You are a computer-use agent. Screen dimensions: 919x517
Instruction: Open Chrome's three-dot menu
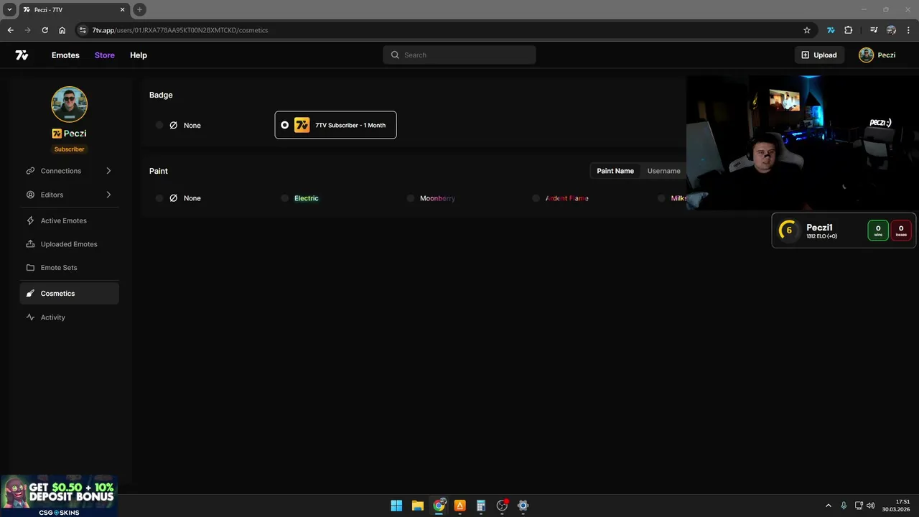tap(908, 30)
